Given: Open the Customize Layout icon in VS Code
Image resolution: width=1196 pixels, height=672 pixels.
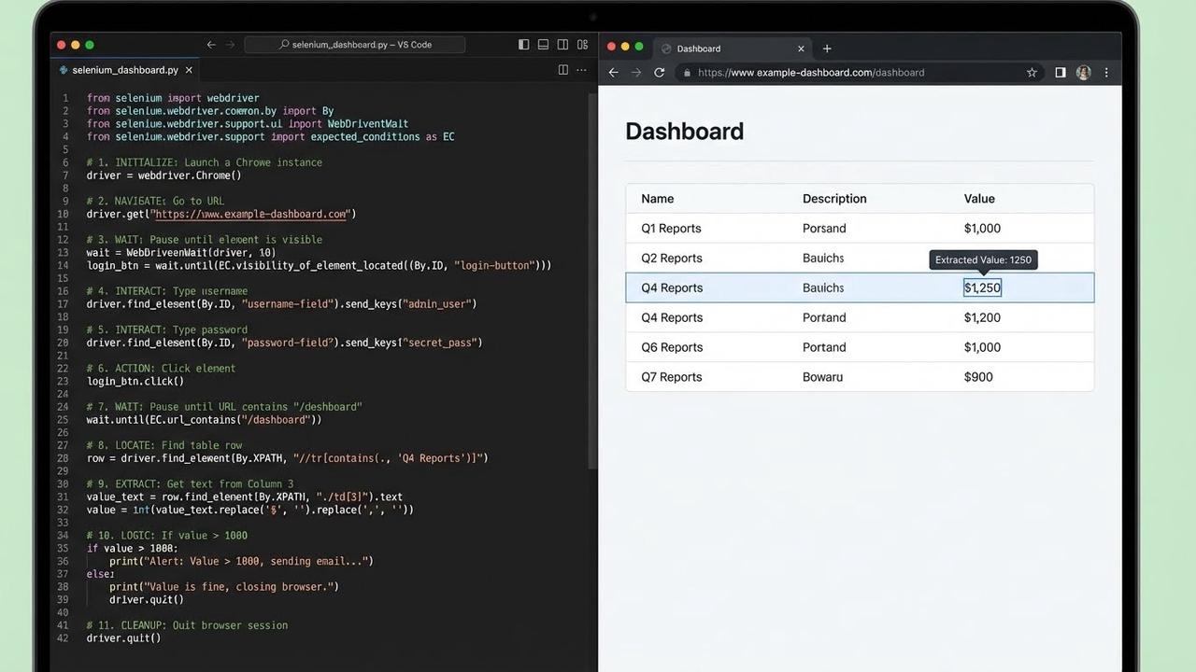Looking at the screenshot, I should click(582, 44).
